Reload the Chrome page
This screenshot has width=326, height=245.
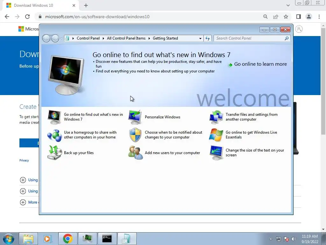27,17
